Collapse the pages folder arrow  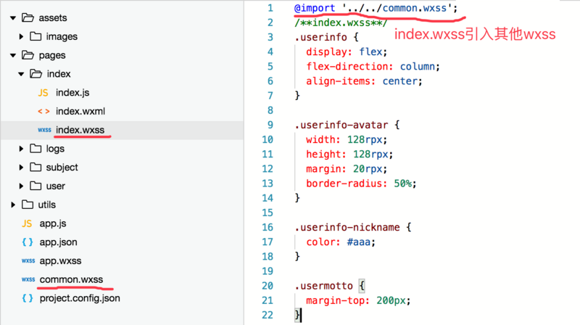pos(13,55)
